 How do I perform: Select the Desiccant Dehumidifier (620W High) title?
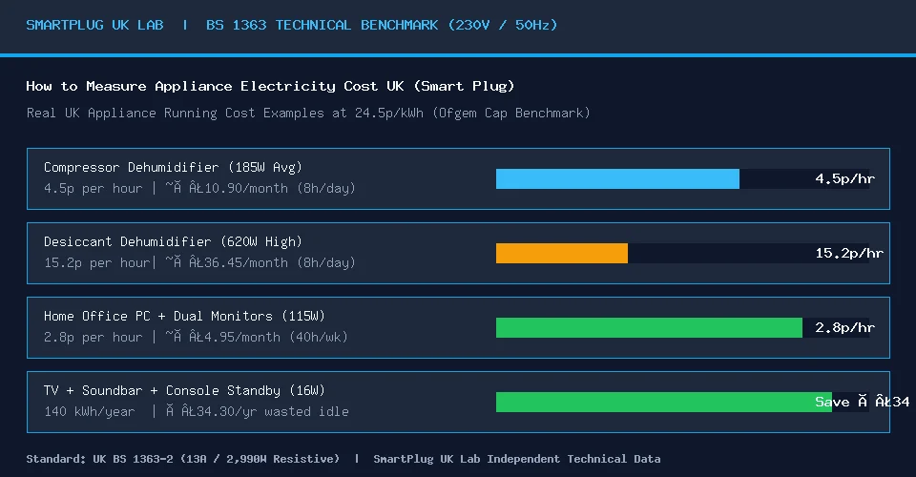point(173,241)
